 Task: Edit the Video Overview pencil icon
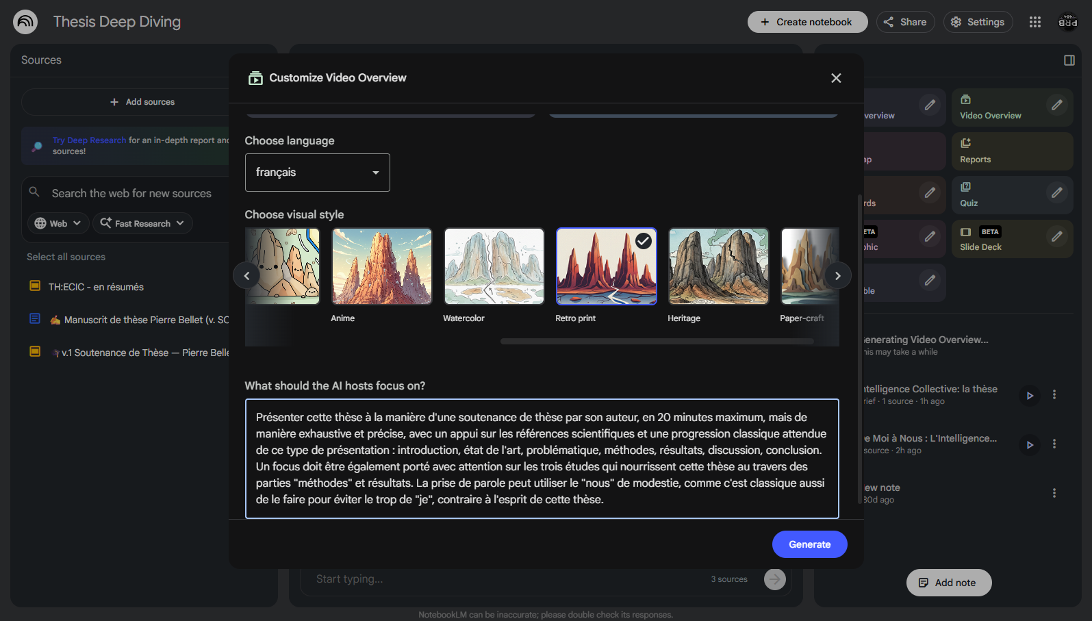pos(1057,105)
